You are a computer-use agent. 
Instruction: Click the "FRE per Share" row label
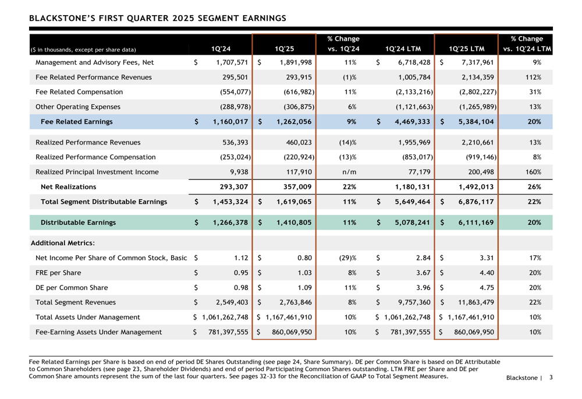58,273
